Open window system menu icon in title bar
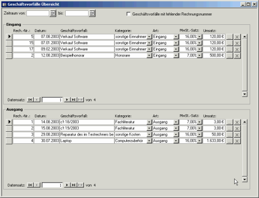 pyautogui.click(x=4, y=4)
